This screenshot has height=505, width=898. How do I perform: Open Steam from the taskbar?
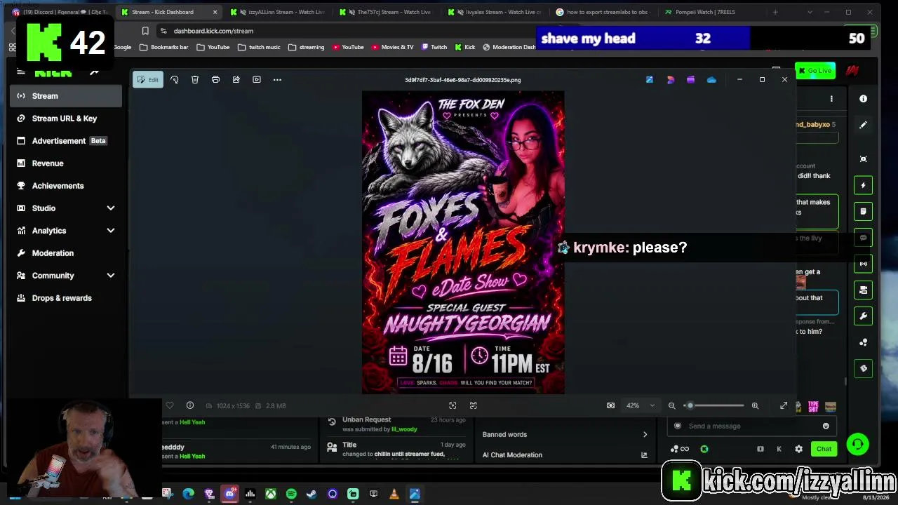tap(311, 494)
